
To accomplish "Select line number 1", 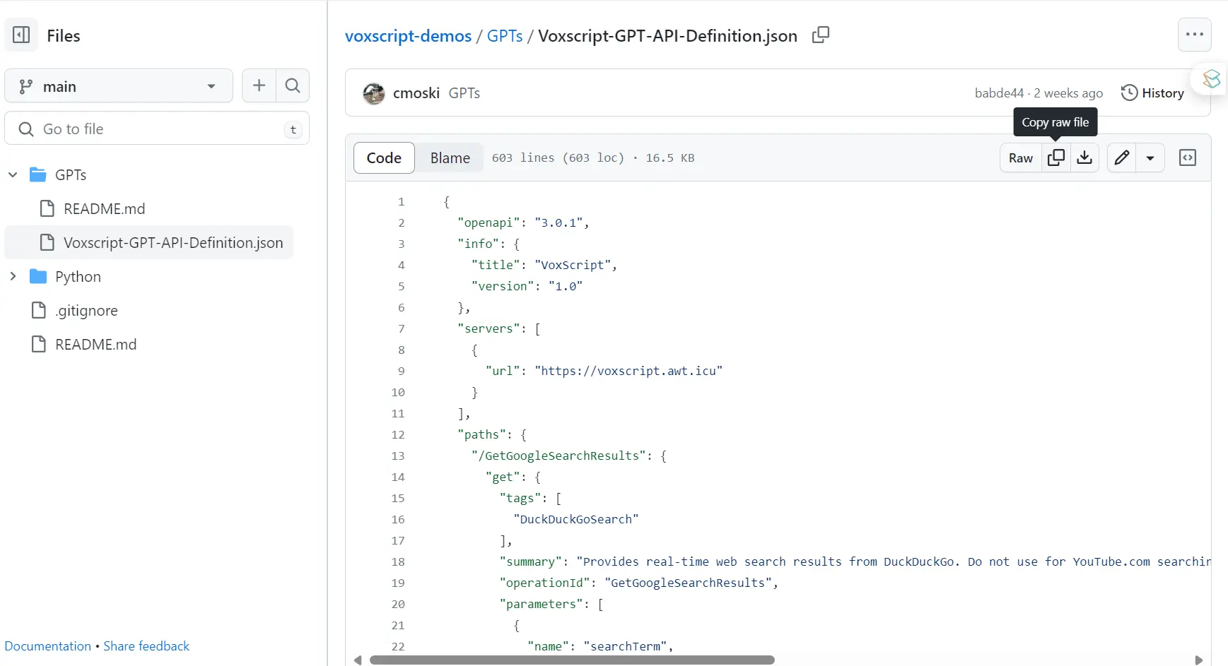I will coord(401,201).
